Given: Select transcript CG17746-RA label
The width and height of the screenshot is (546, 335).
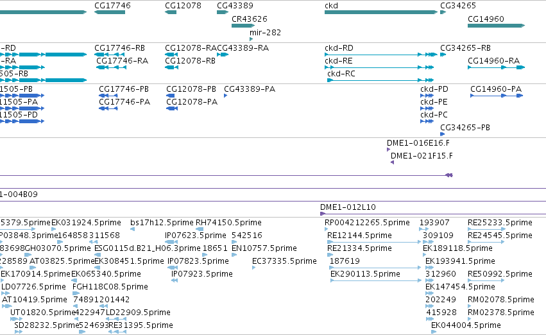Looking at the screenshot, I should (122, 60).
